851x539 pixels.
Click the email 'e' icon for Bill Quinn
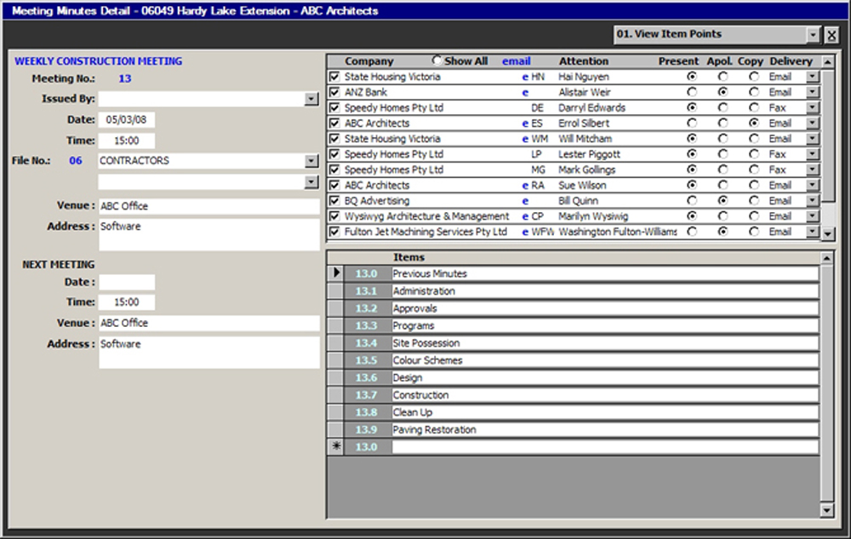tap(525, 201)
